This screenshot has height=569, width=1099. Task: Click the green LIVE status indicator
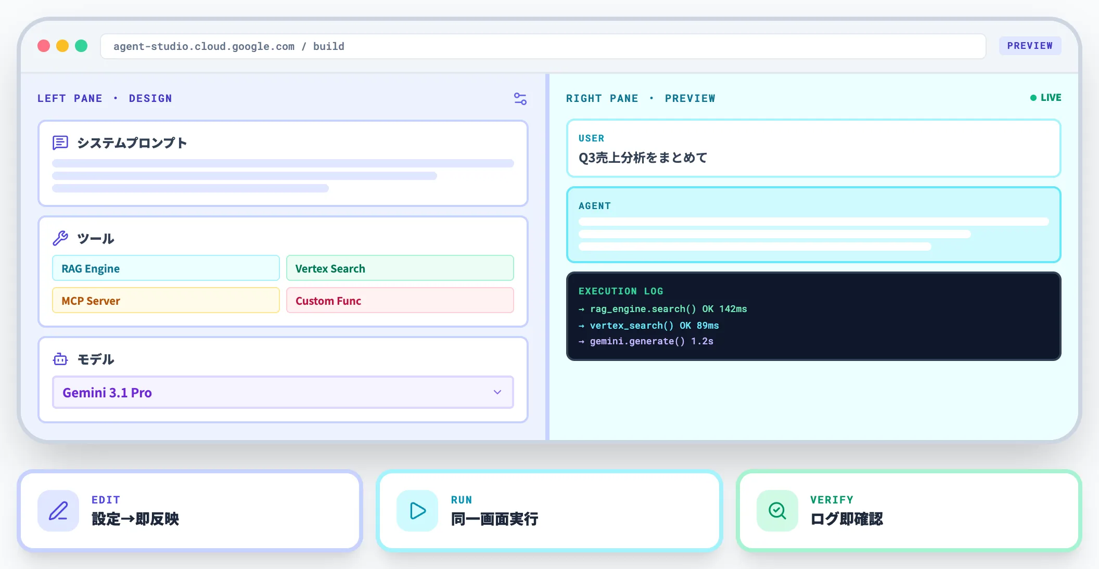1045,98
